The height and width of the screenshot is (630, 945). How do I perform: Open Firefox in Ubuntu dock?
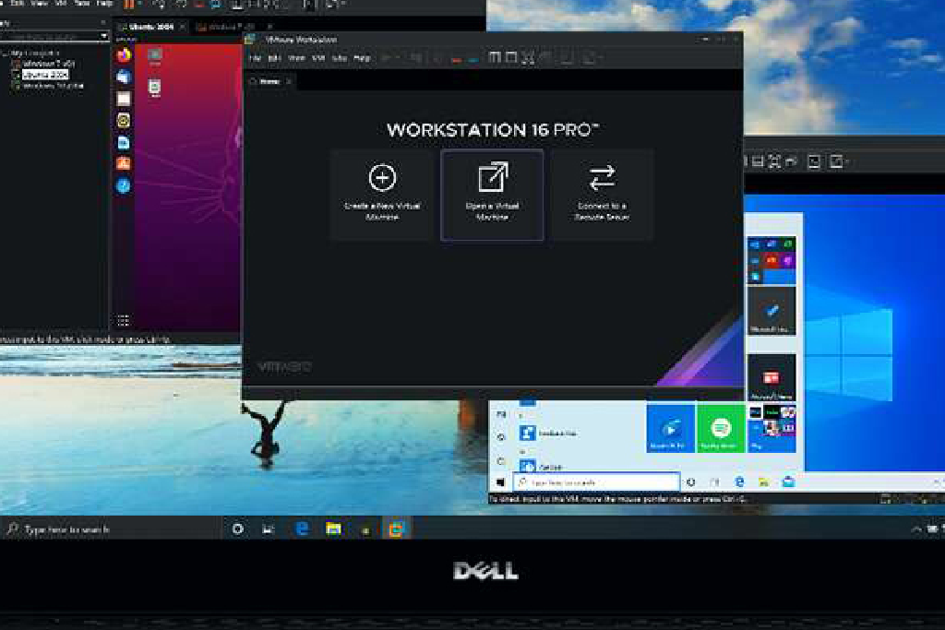(x=124, y=55)
